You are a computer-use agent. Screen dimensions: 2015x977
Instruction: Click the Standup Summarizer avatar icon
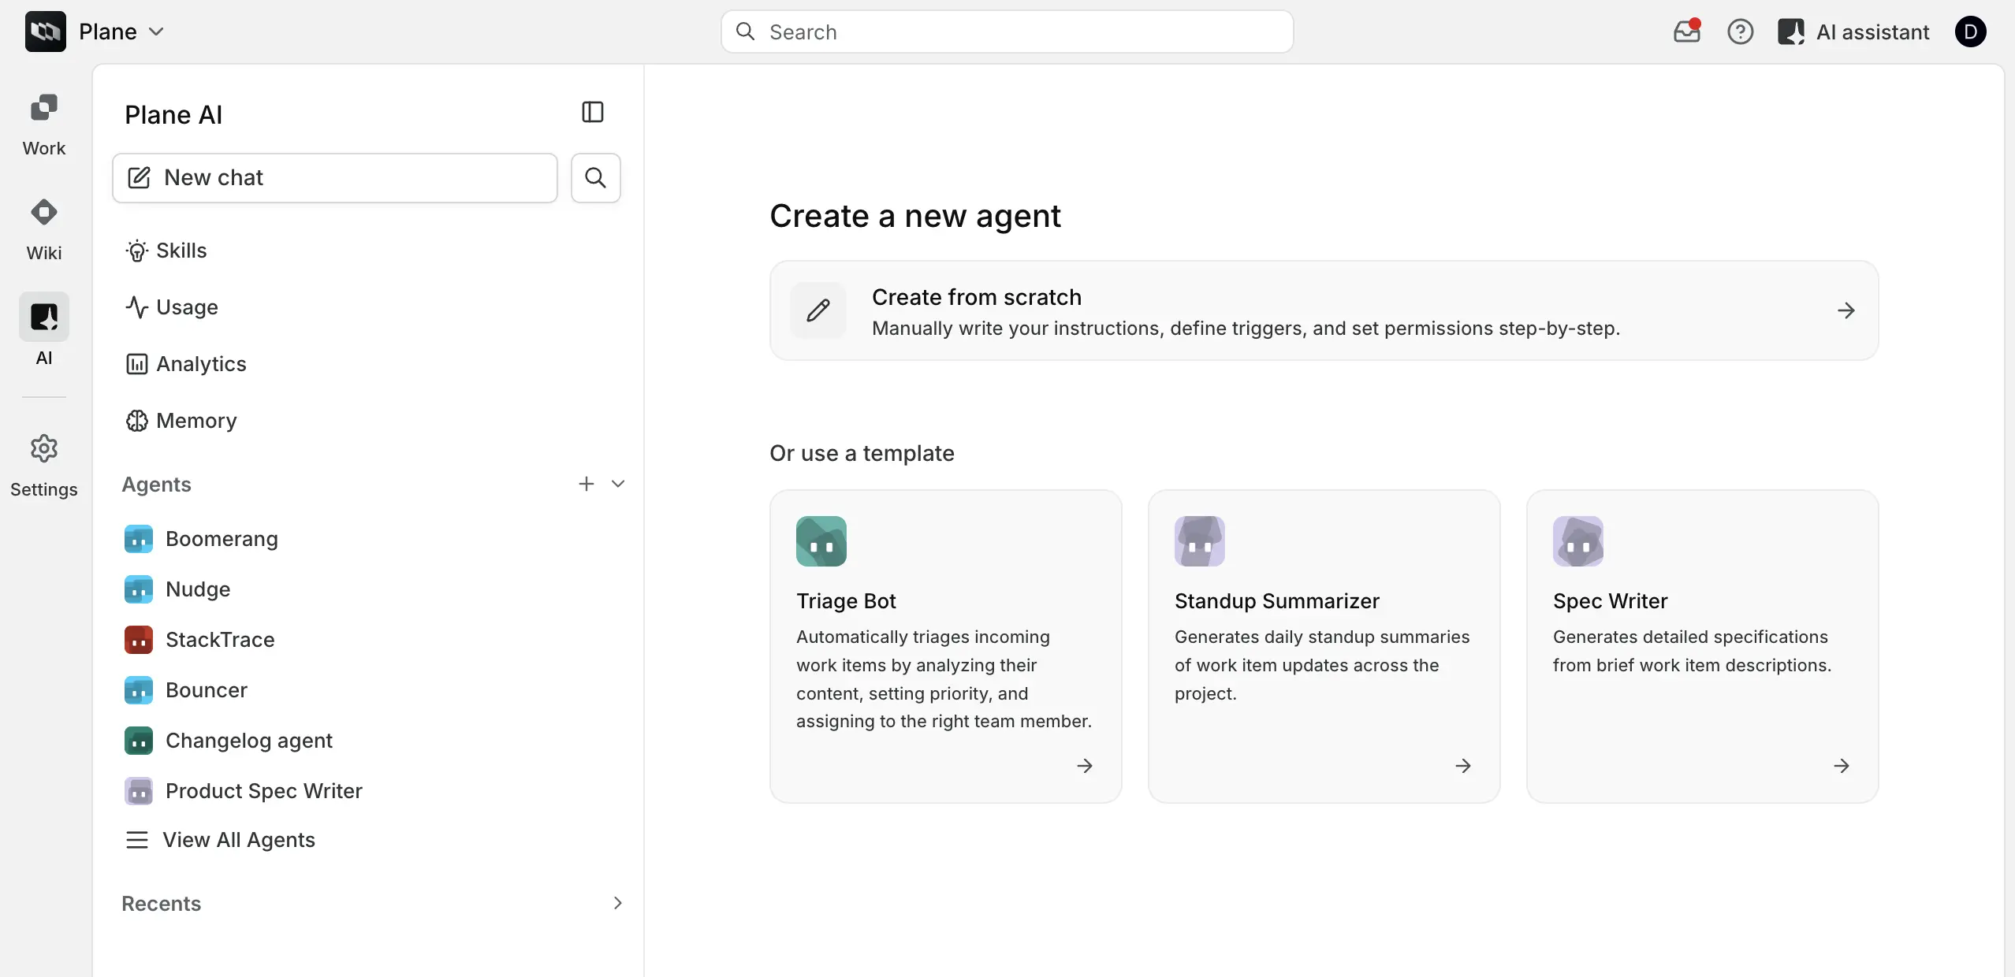click(1199, 541)
